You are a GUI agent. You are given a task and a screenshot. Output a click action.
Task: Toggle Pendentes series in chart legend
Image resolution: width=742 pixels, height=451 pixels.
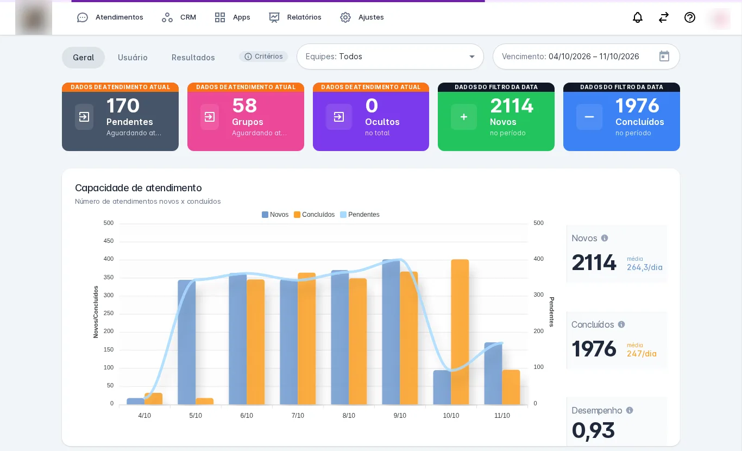tap(360, 215)
